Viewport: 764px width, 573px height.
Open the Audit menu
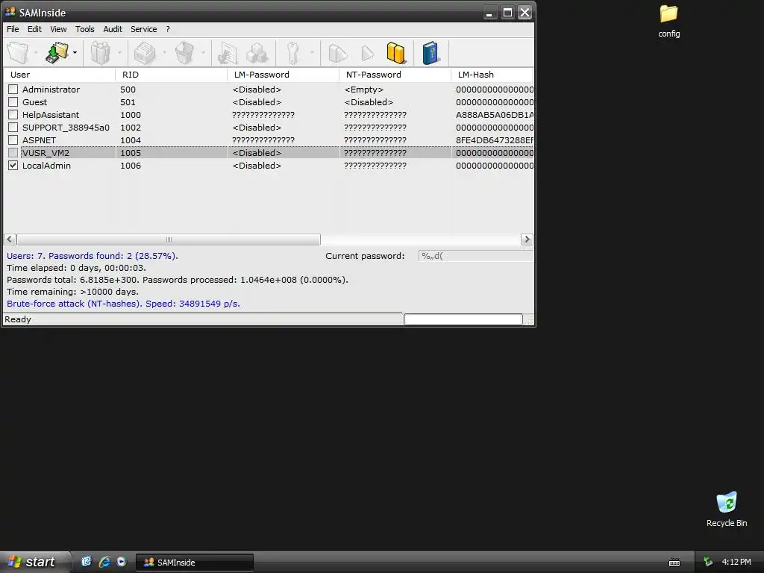tap(113, 29)
